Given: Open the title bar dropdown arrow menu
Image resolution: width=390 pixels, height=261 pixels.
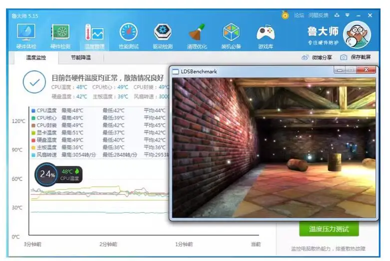Looking at the screenshot, I should pyautogui.click(x=348, y=15).
